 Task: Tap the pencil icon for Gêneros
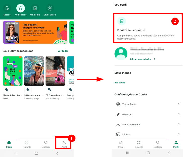pos(118,114)
